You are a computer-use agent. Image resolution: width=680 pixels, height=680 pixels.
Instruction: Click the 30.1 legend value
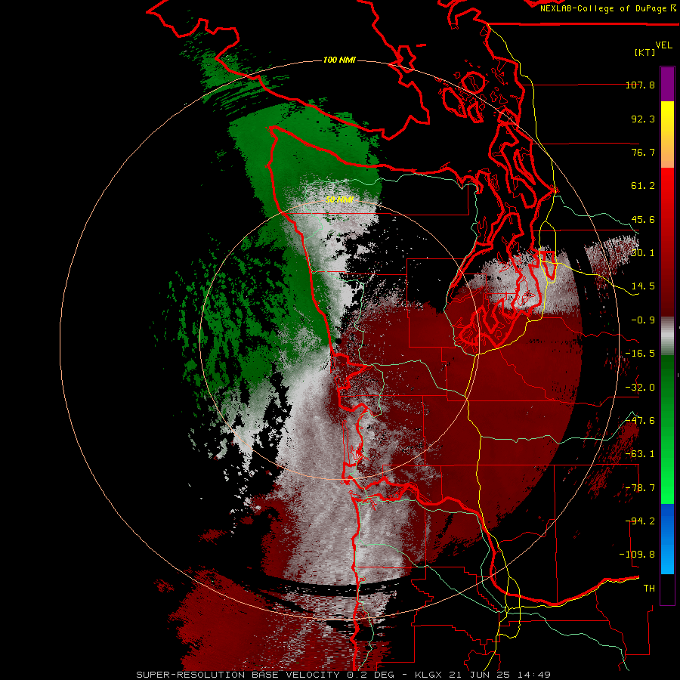643,253
